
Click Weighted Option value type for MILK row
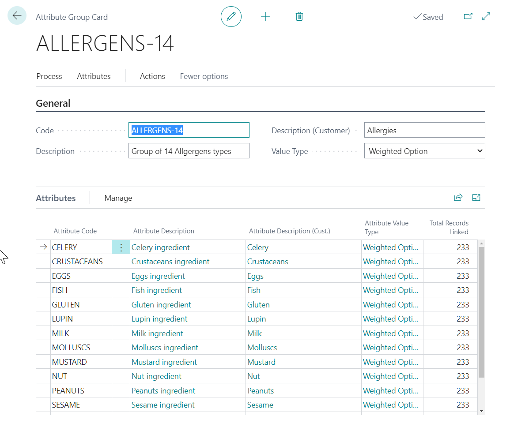[x=391, y=333]
